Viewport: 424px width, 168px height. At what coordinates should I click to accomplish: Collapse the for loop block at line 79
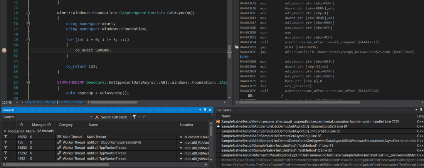click(x=28, y=39)
